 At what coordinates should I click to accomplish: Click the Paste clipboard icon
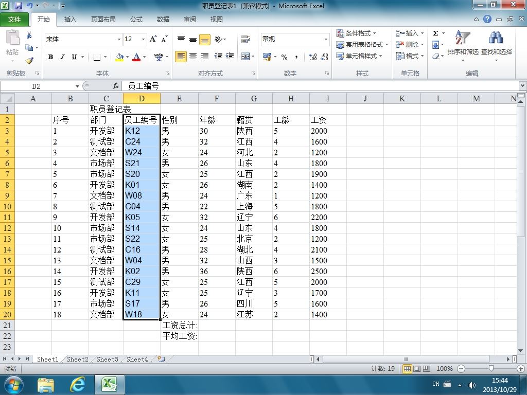tap(12, 38)
